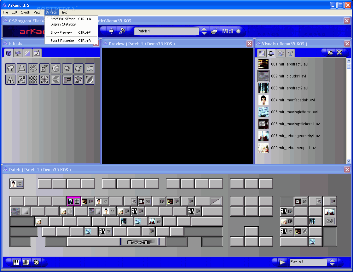Step the Patch 1 selector arrows
Image resolution: width=353 pixels, height=272 pixels.
204,31
